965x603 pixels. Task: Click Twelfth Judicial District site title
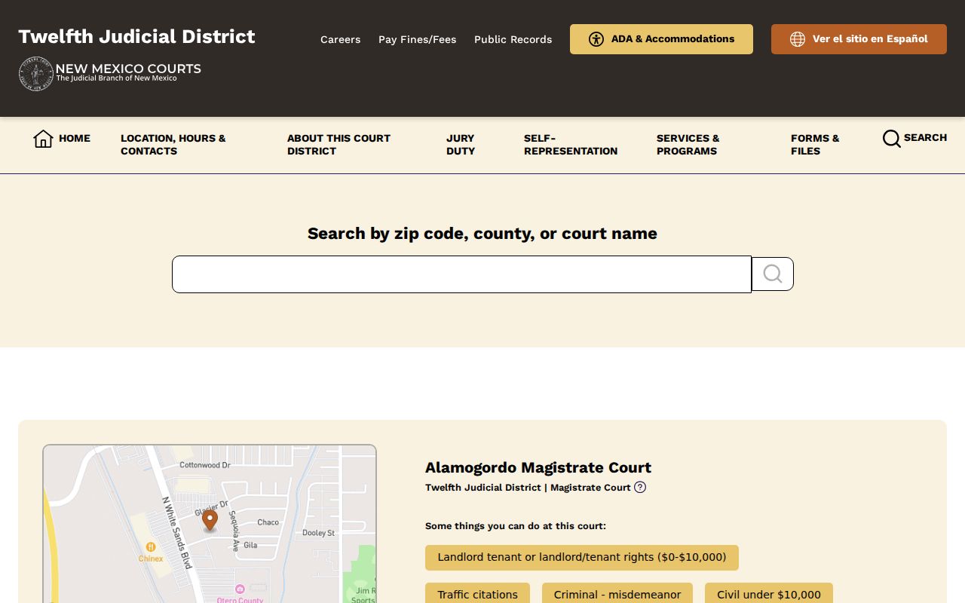pyautogui.click(x=136, y=36)
